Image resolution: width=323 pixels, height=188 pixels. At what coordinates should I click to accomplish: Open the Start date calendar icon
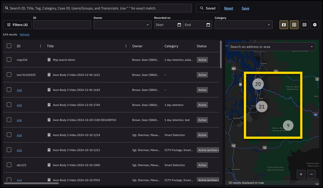click(179, 25)
